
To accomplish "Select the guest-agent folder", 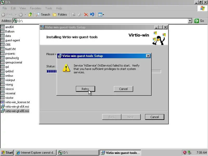I will pos(10,40).
